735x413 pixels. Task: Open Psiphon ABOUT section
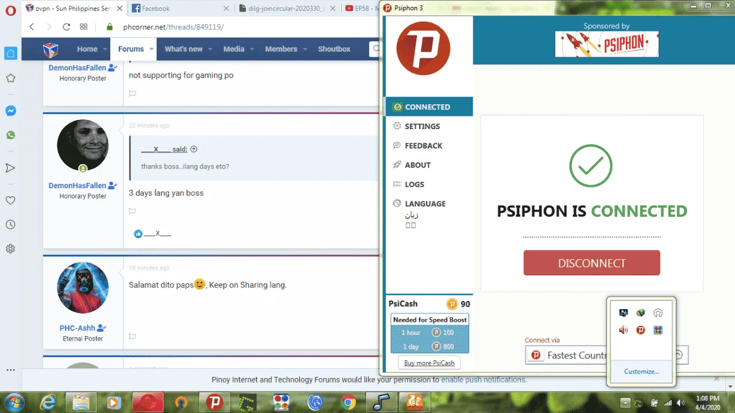(x=417, y=165)
